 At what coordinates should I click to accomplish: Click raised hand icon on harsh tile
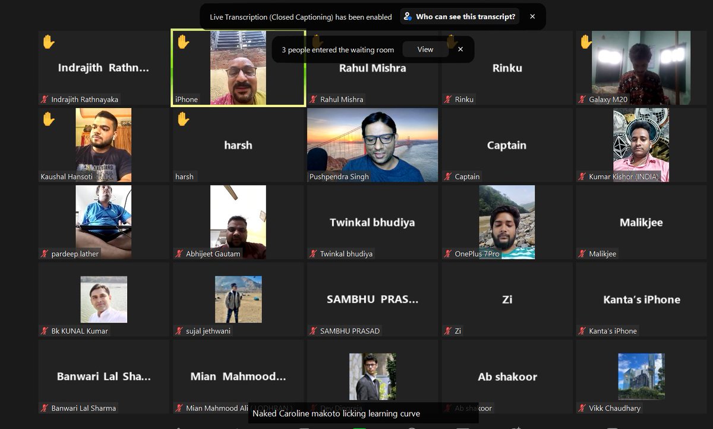(x=183, y=119)
